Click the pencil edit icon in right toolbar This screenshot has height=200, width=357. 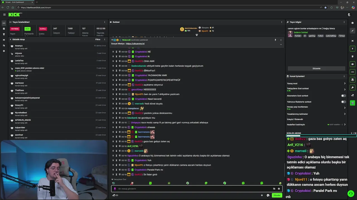tap(353, 31)
